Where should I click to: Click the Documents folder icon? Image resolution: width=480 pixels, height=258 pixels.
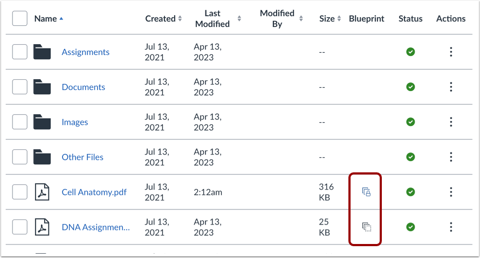pyautogui.click(x=42, y=87)
